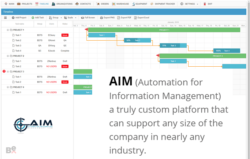Select the Timeline menu item
This screenshot has height=159, width=250.
(x=42, y=4)
